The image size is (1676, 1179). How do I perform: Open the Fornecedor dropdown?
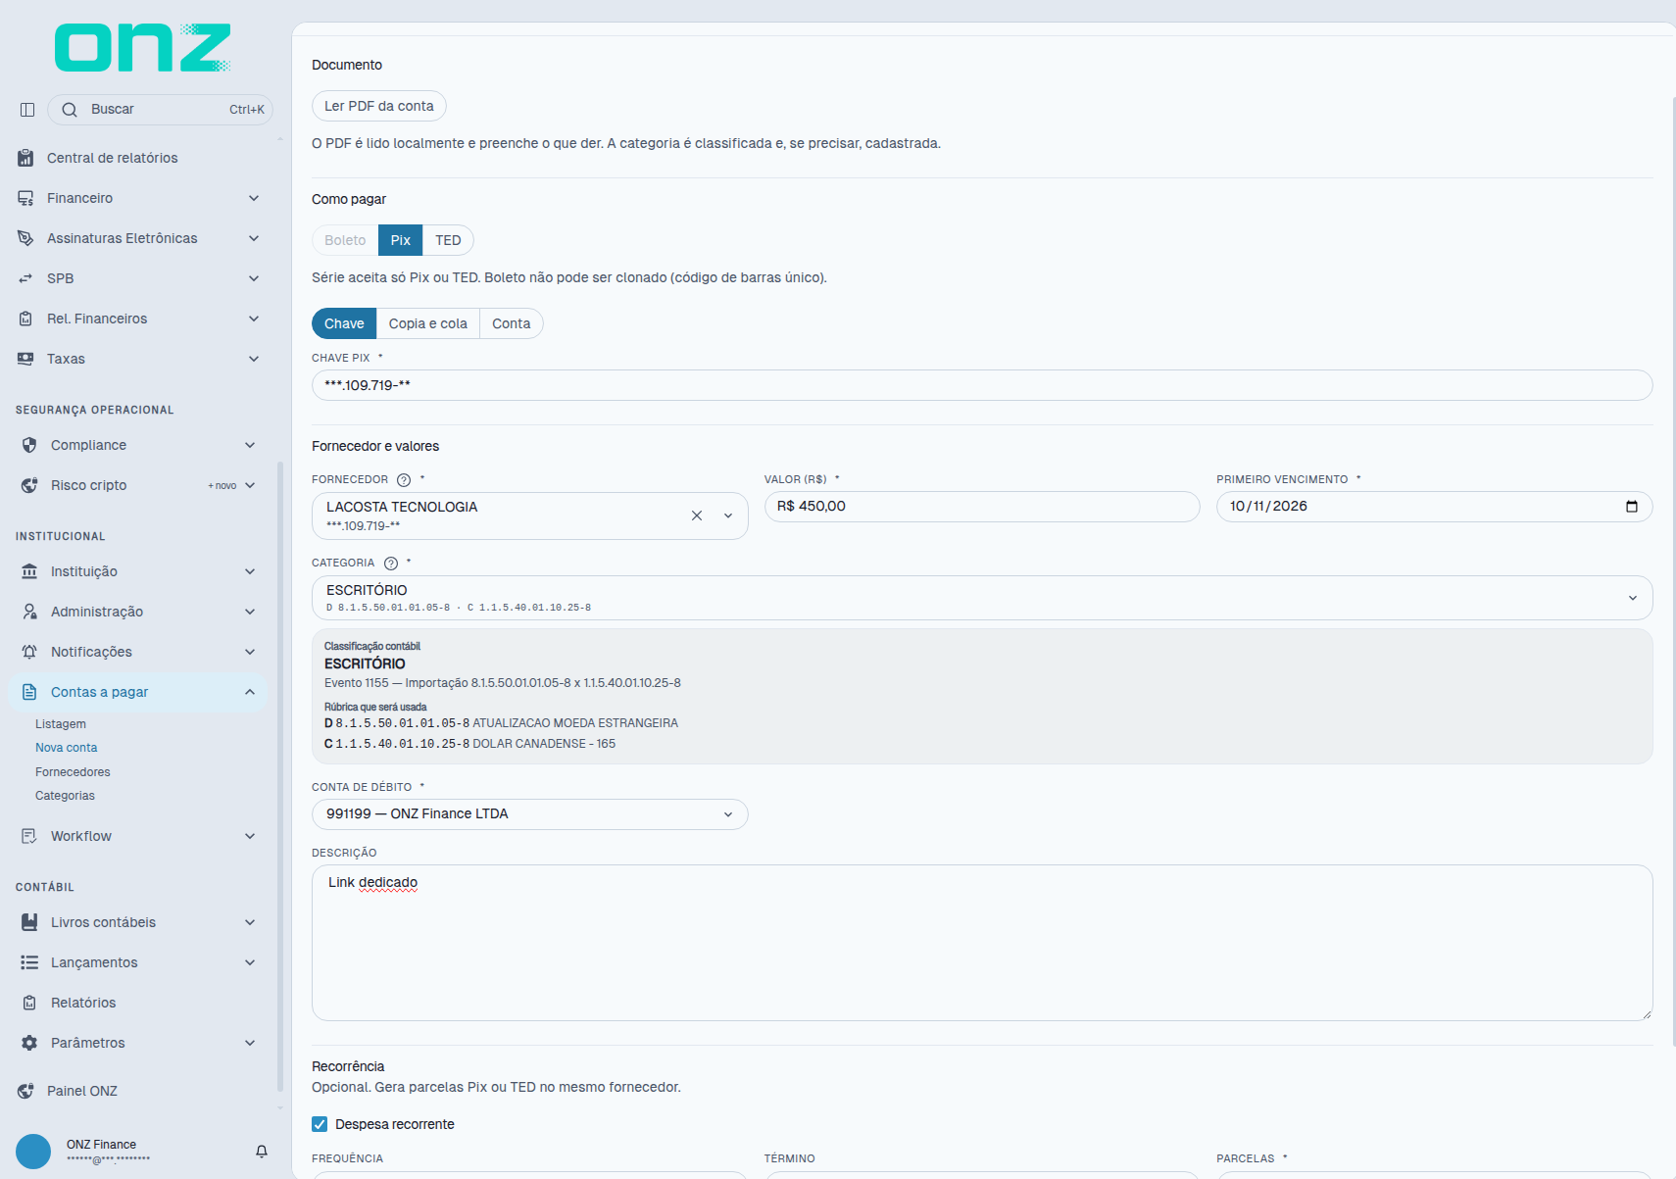(728, 516)
